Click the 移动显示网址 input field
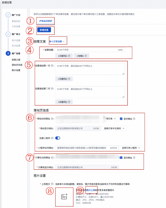166x208 pixels. click(x=78, y=128)
